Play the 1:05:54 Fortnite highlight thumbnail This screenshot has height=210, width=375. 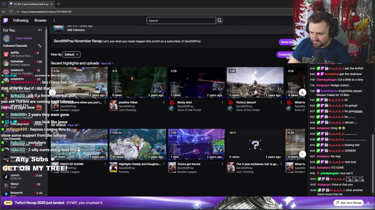[138, 145]
